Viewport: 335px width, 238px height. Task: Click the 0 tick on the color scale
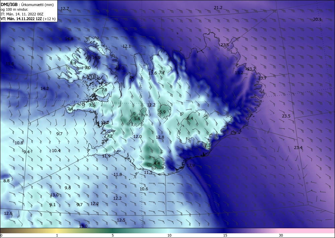tap(1, 236)
